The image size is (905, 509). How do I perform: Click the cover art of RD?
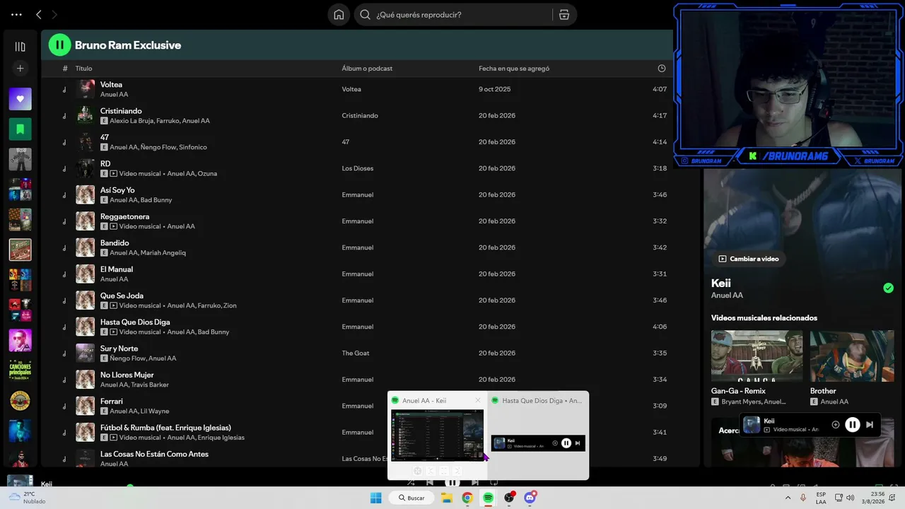(x=86, y=168)
